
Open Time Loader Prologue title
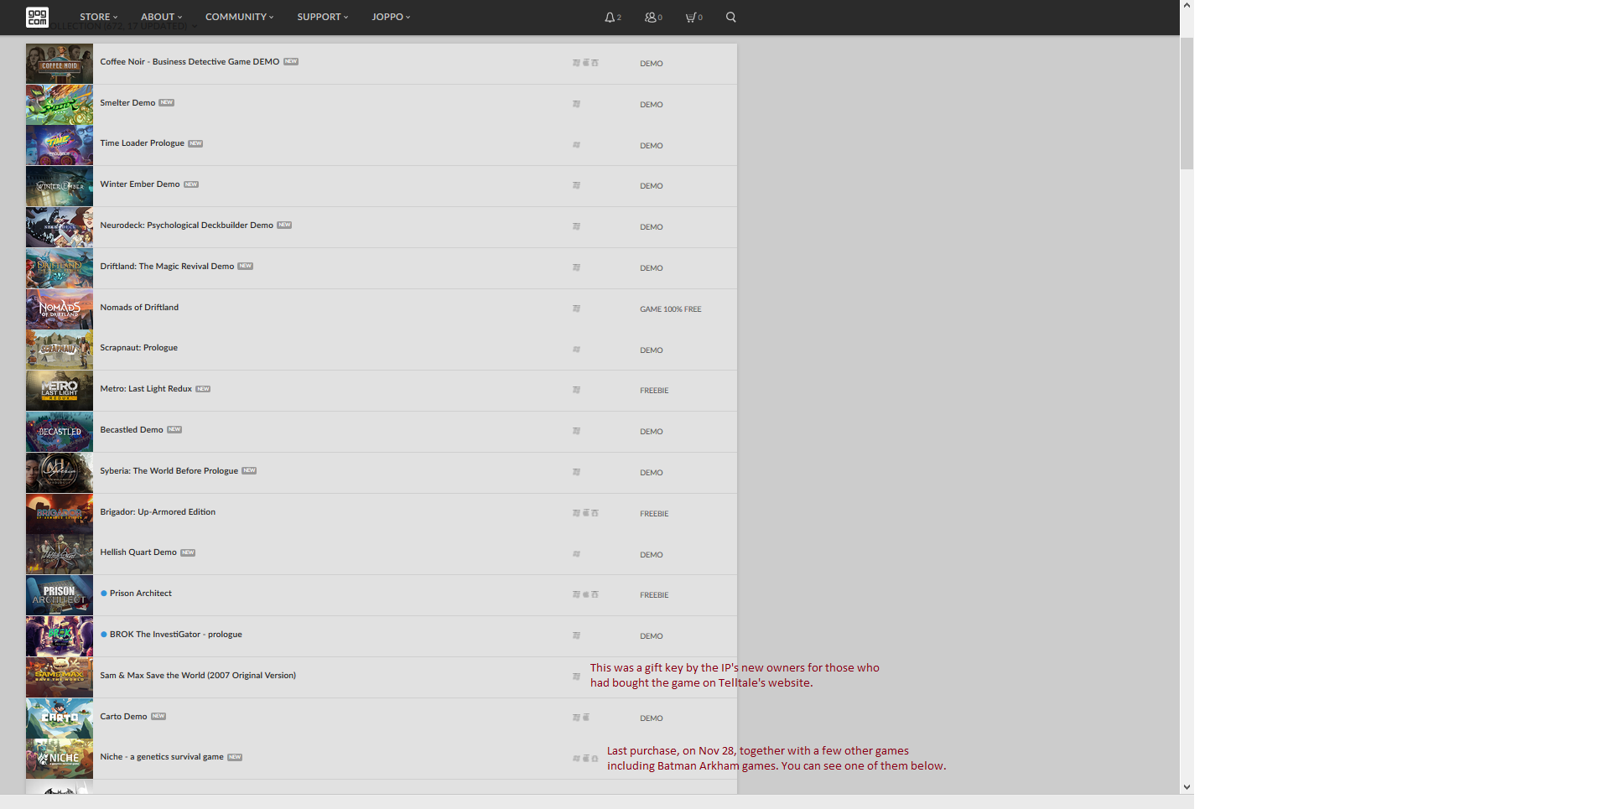(142, 143)
